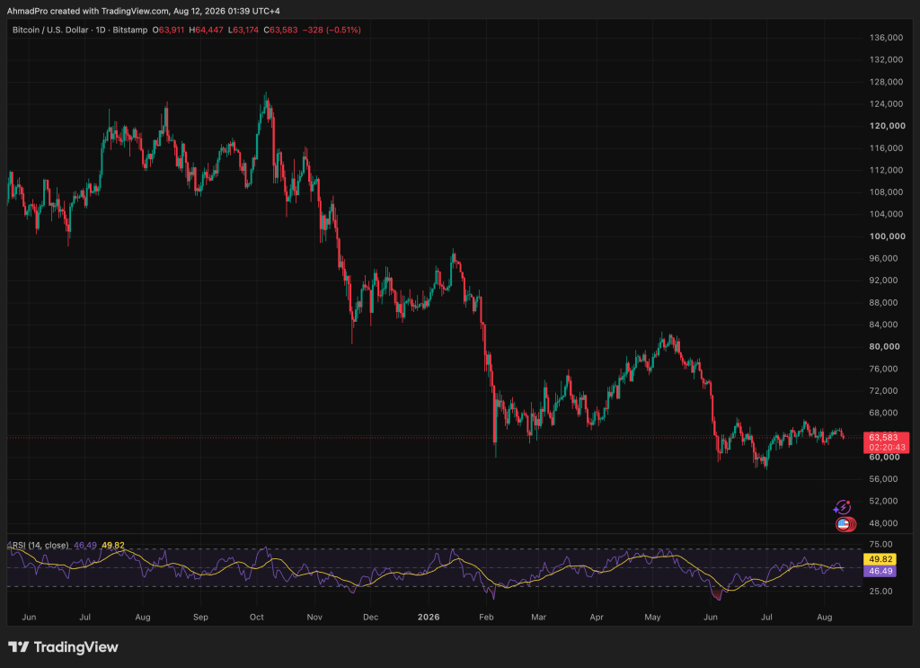This screenshot has width=920, height=668.
Task: Click the Nov label on time axis
Action: click(314, 617)
